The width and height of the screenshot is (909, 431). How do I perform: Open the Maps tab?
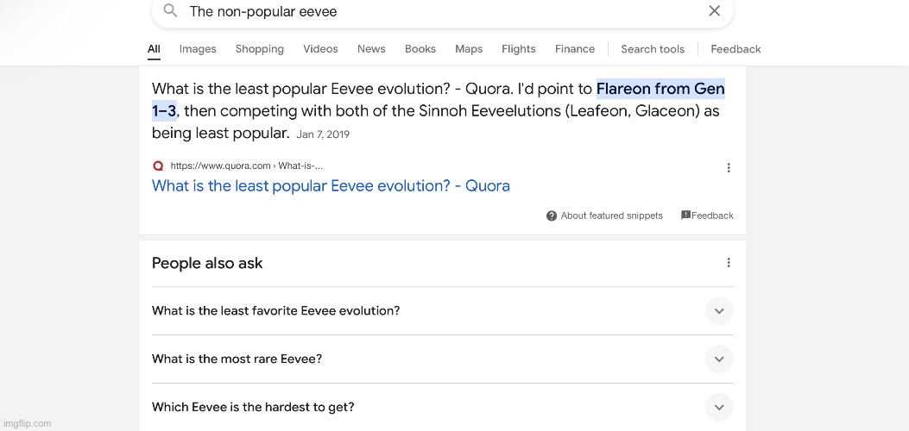[x=469, y=49]
